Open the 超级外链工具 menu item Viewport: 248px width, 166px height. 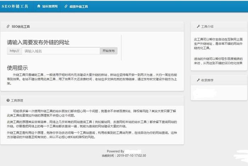pyautogui.click(x=79, y=7)
